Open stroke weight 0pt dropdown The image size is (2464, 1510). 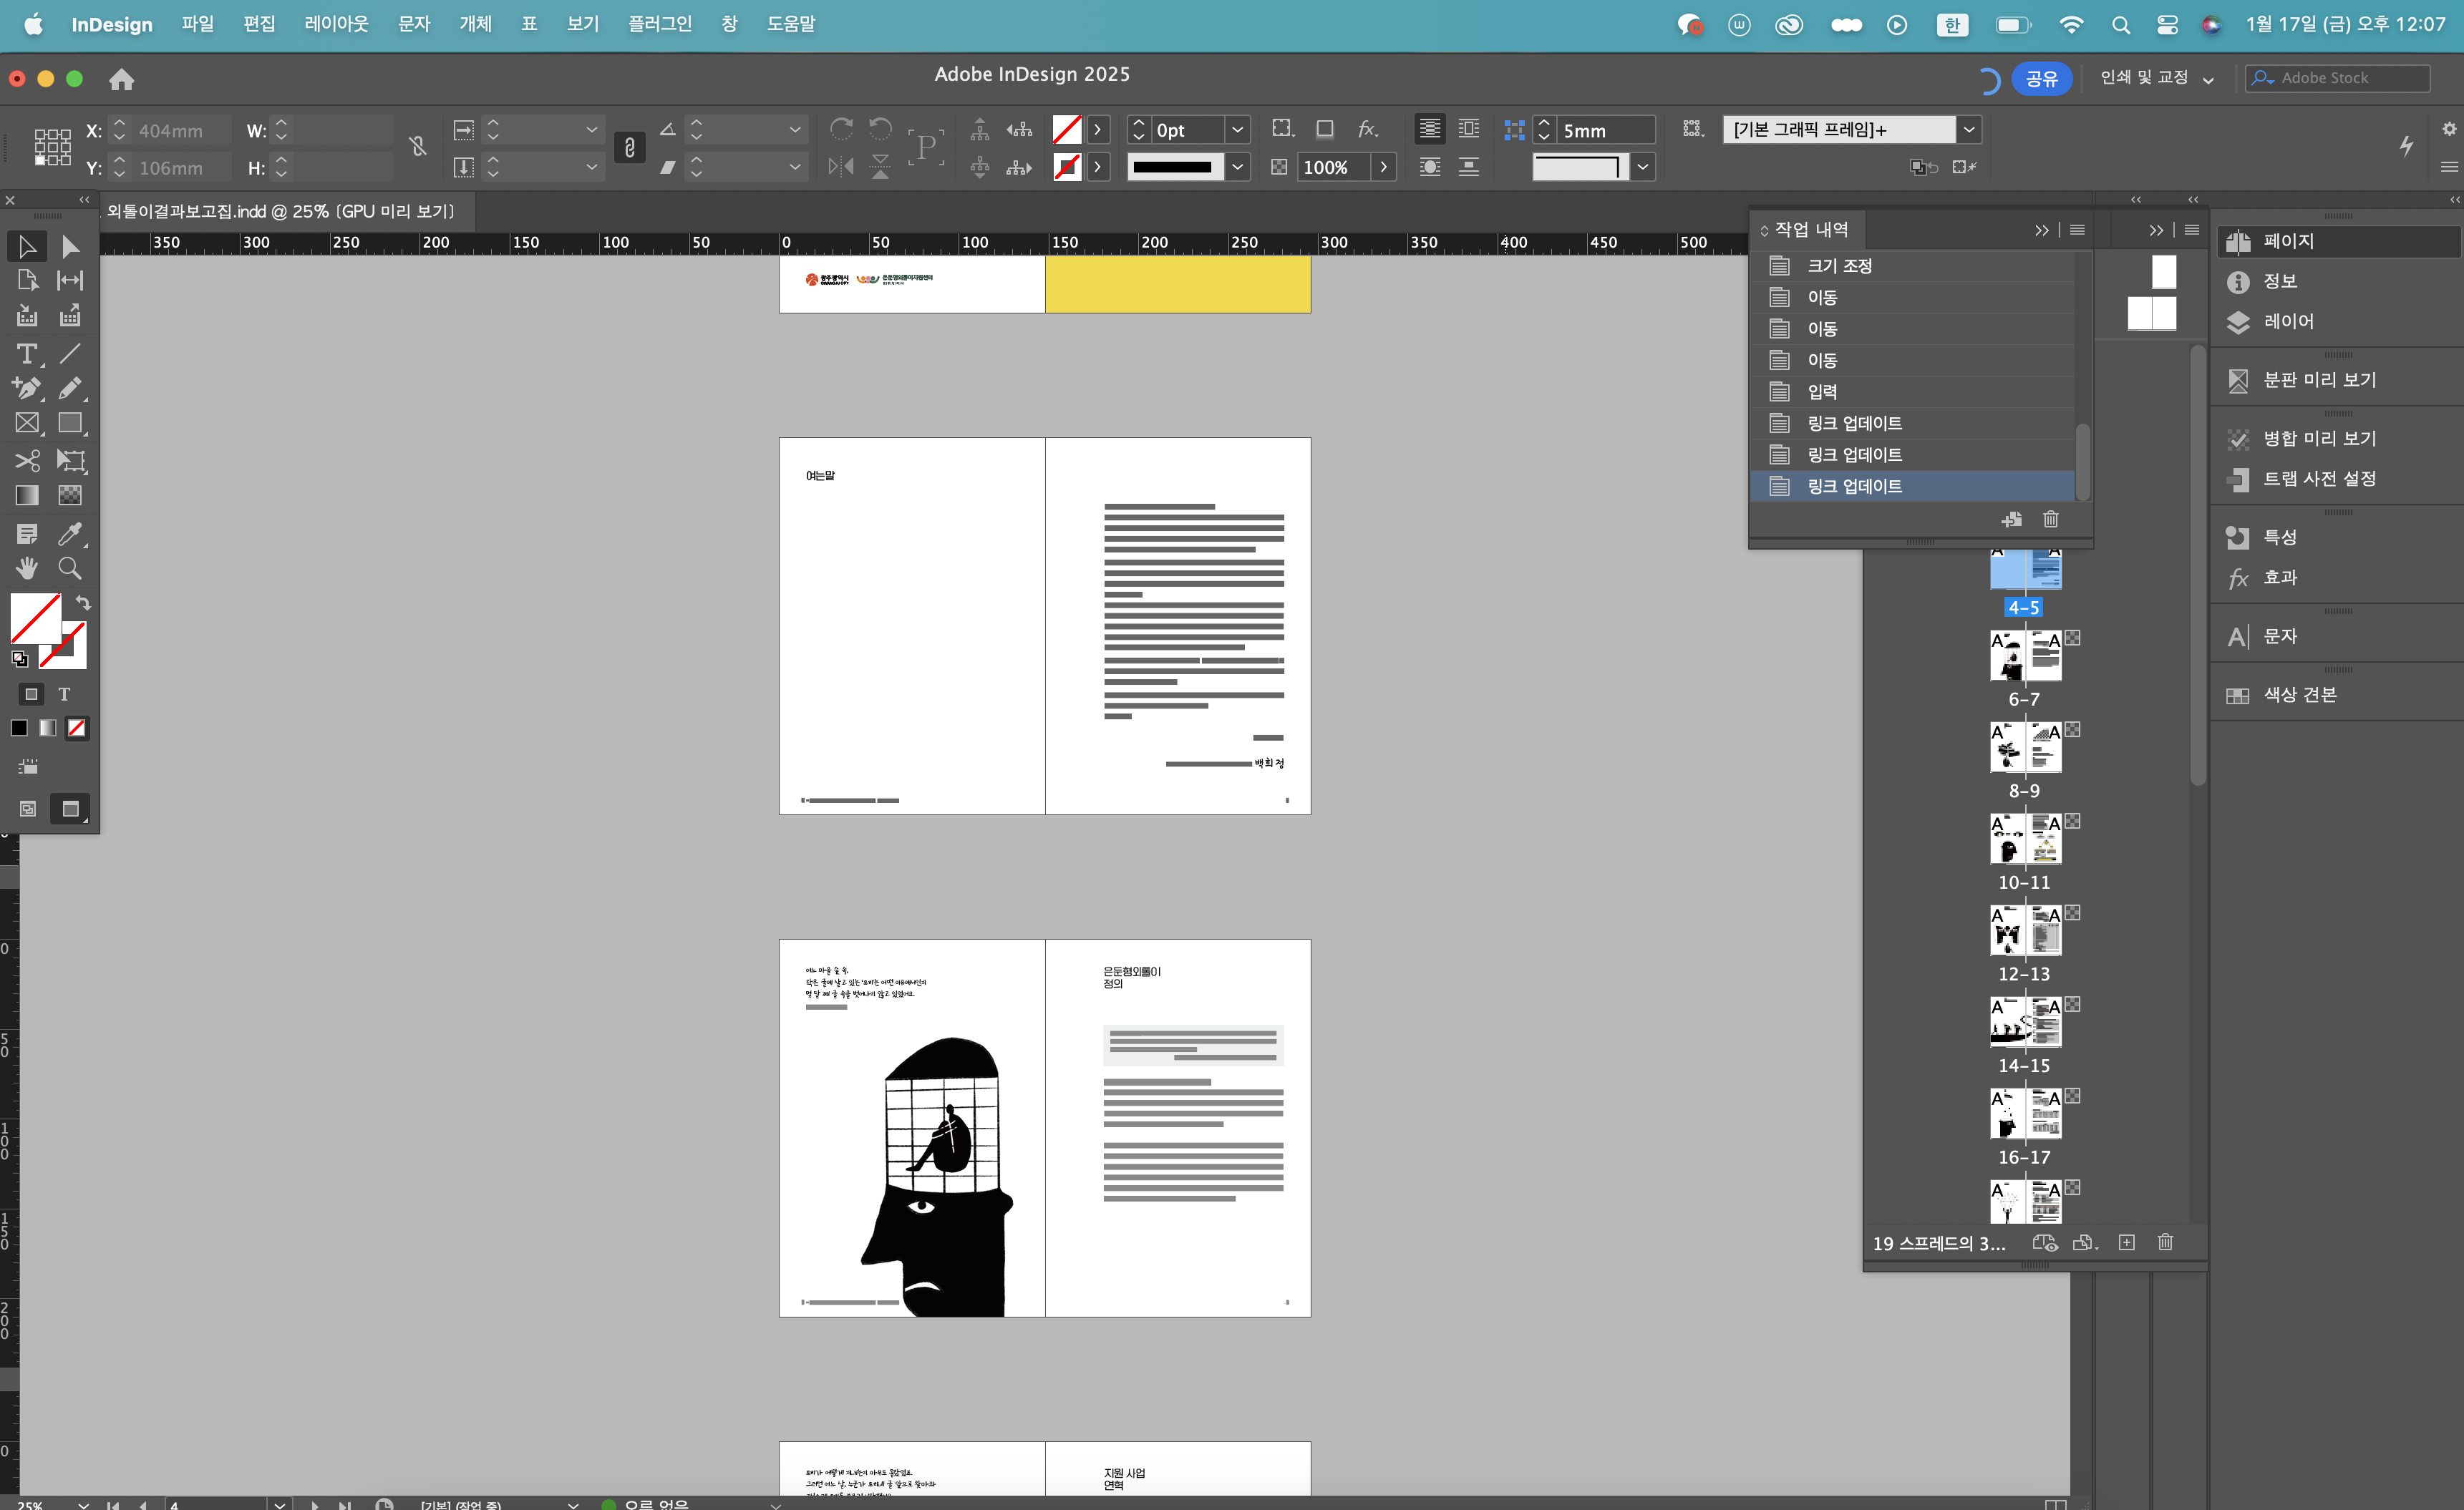tap(1237, 130)
